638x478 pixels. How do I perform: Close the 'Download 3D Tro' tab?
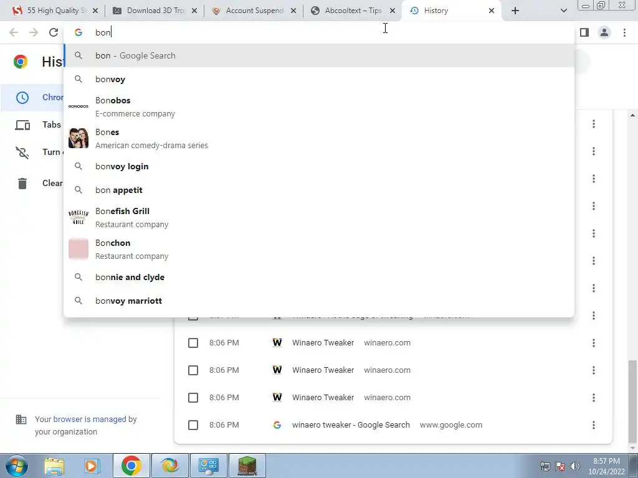click(194, 11)
